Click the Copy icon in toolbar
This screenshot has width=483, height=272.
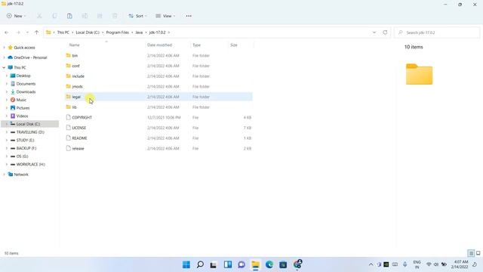(x=54, y=16)
